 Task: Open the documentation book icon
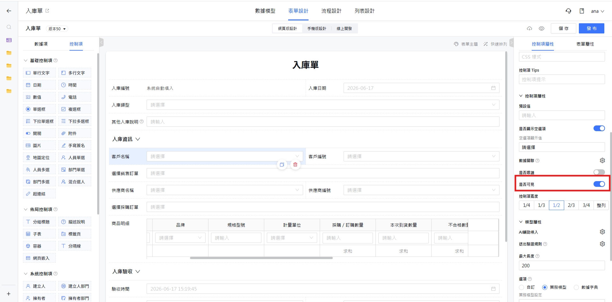(582, 11)
